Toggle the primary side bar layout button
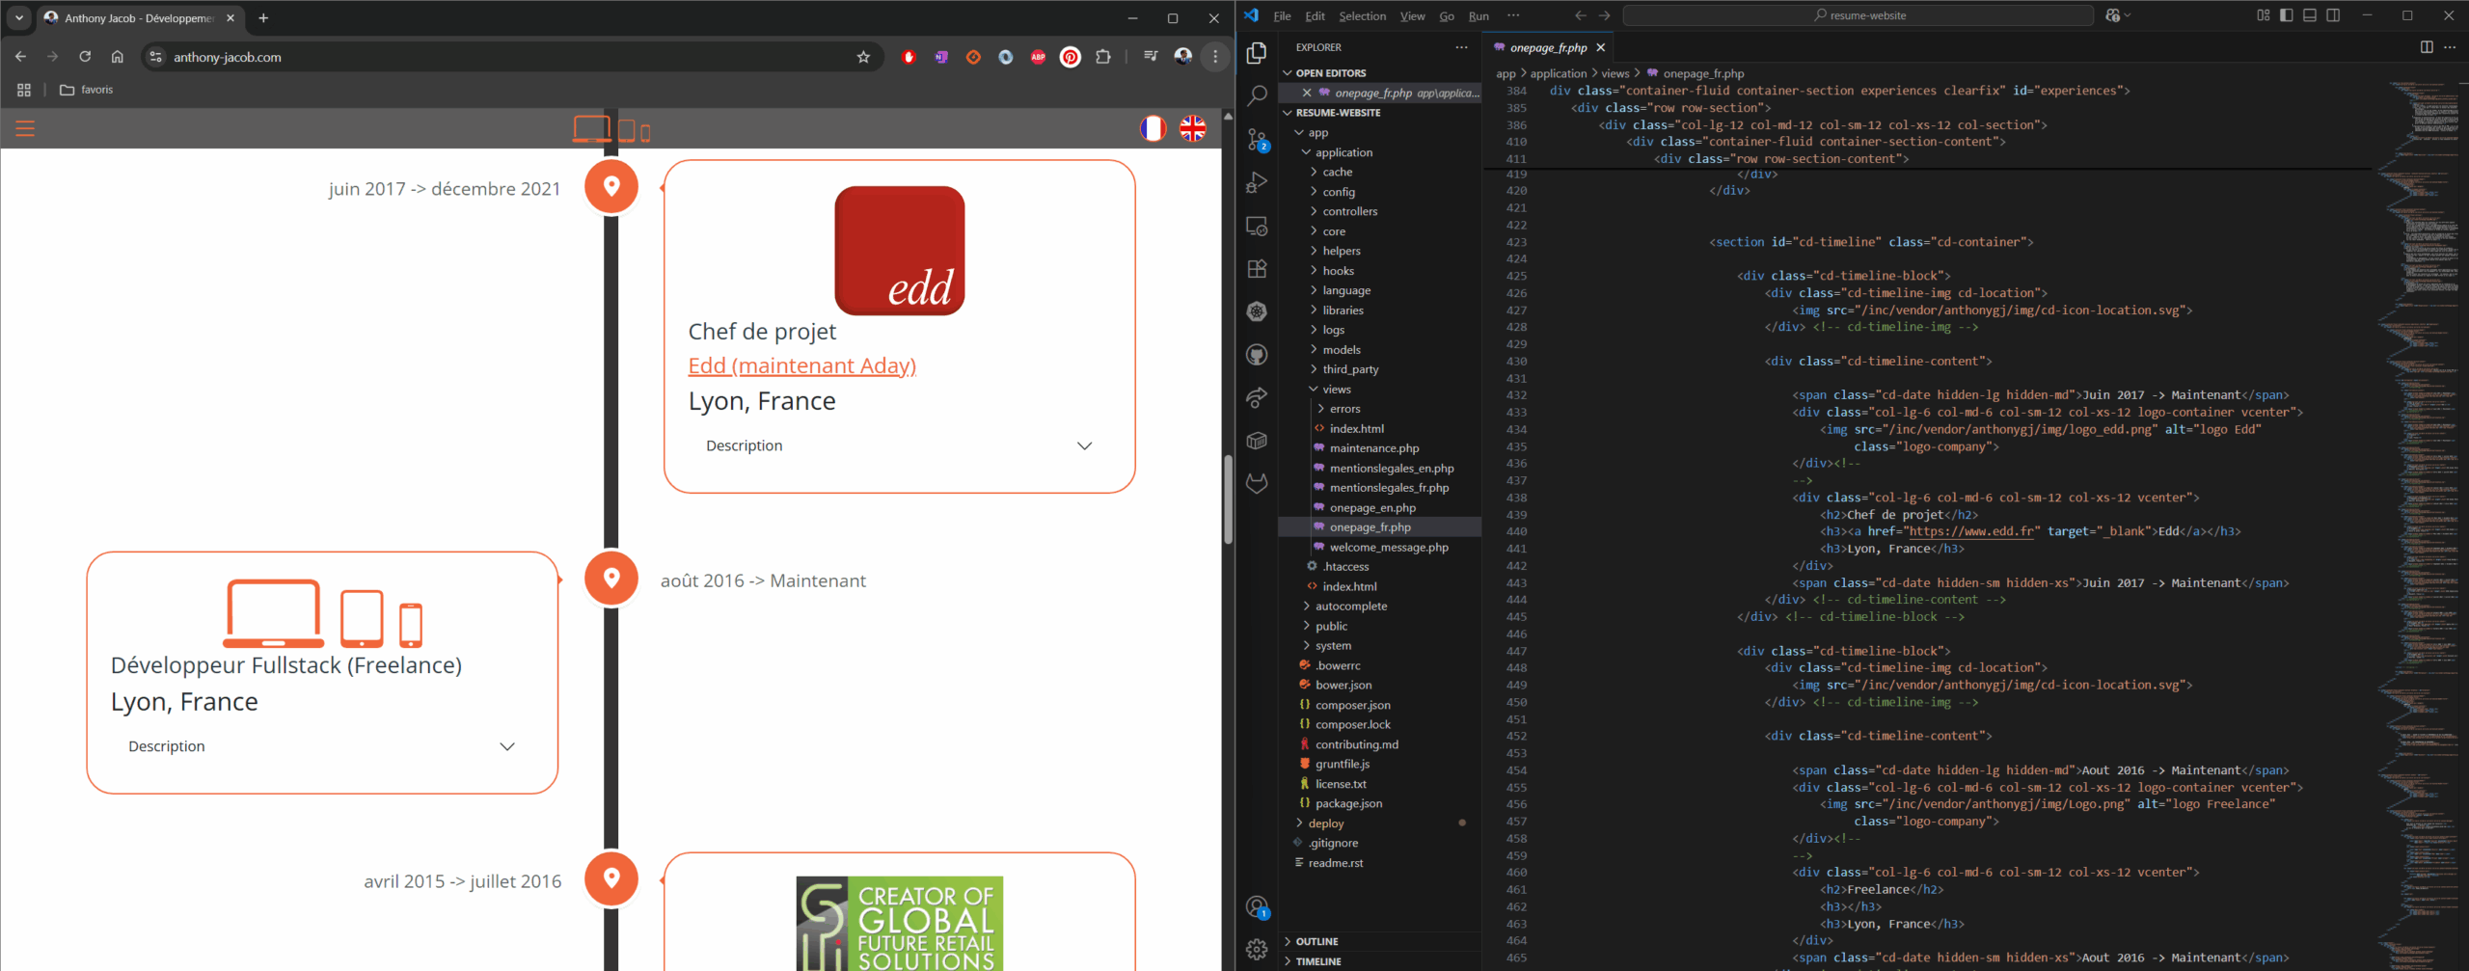The image size is (2469, 971). 2287,15
